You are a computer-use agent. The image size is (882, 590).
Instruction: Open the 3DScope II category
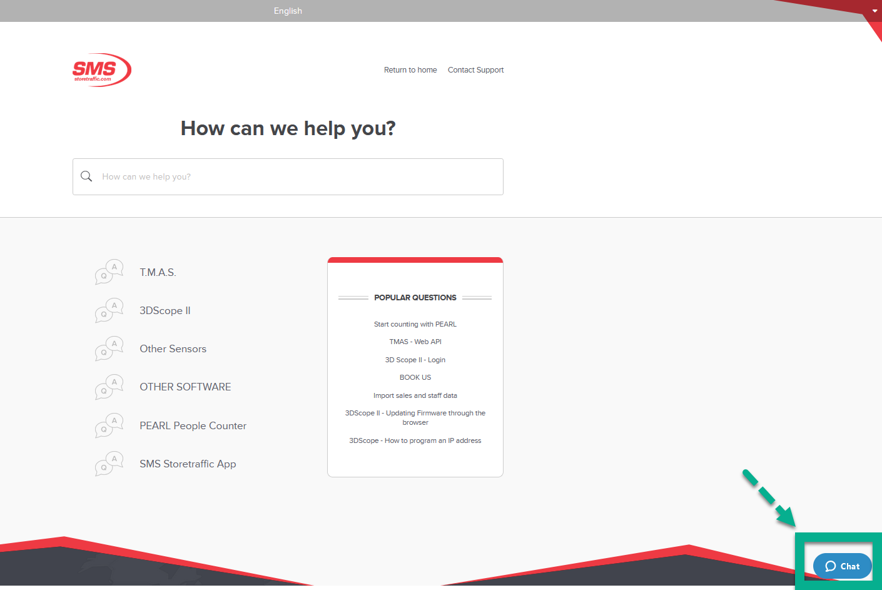pyautogui.click(x=165, y=310)
